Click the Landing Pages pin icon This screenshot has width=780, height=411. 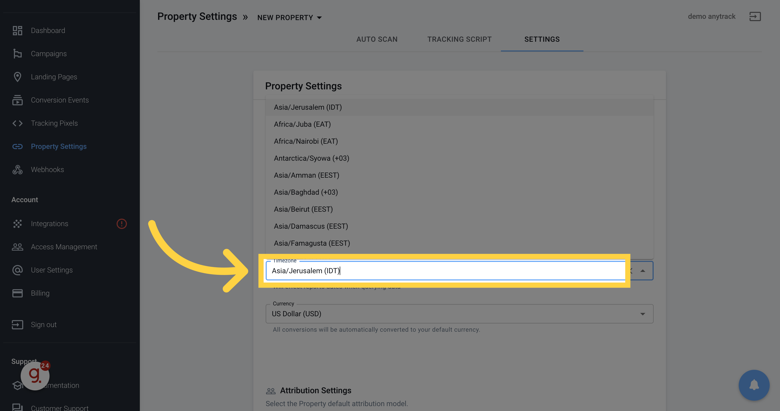pyautogui.click(x=17, y=77)
